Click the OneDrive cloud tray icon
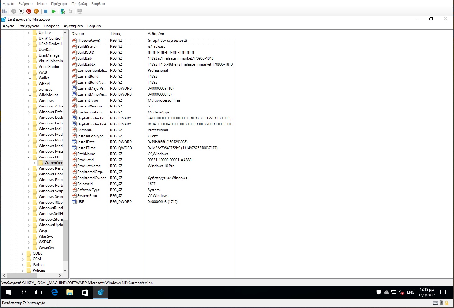 [386, 292]
